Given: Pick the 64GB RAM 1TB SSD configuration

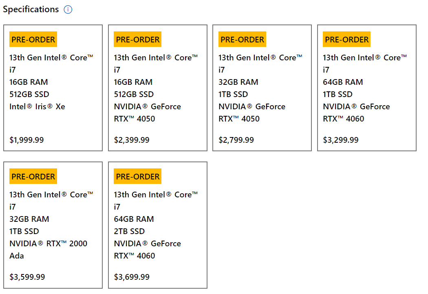Looking at the screenshot, I should click(366, 88).
